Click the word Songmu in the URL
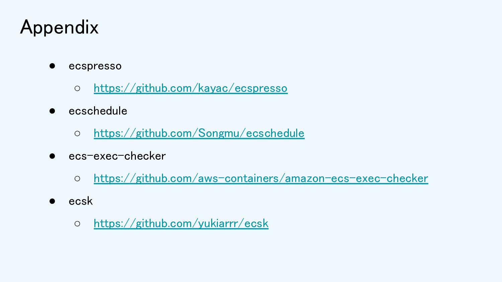This screenshot has width=502, height=282. pyautogui.click(x=219, y=133)
